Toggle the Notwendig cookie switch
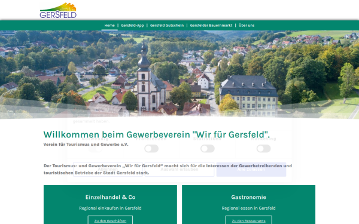 click(x=95, y=149)
